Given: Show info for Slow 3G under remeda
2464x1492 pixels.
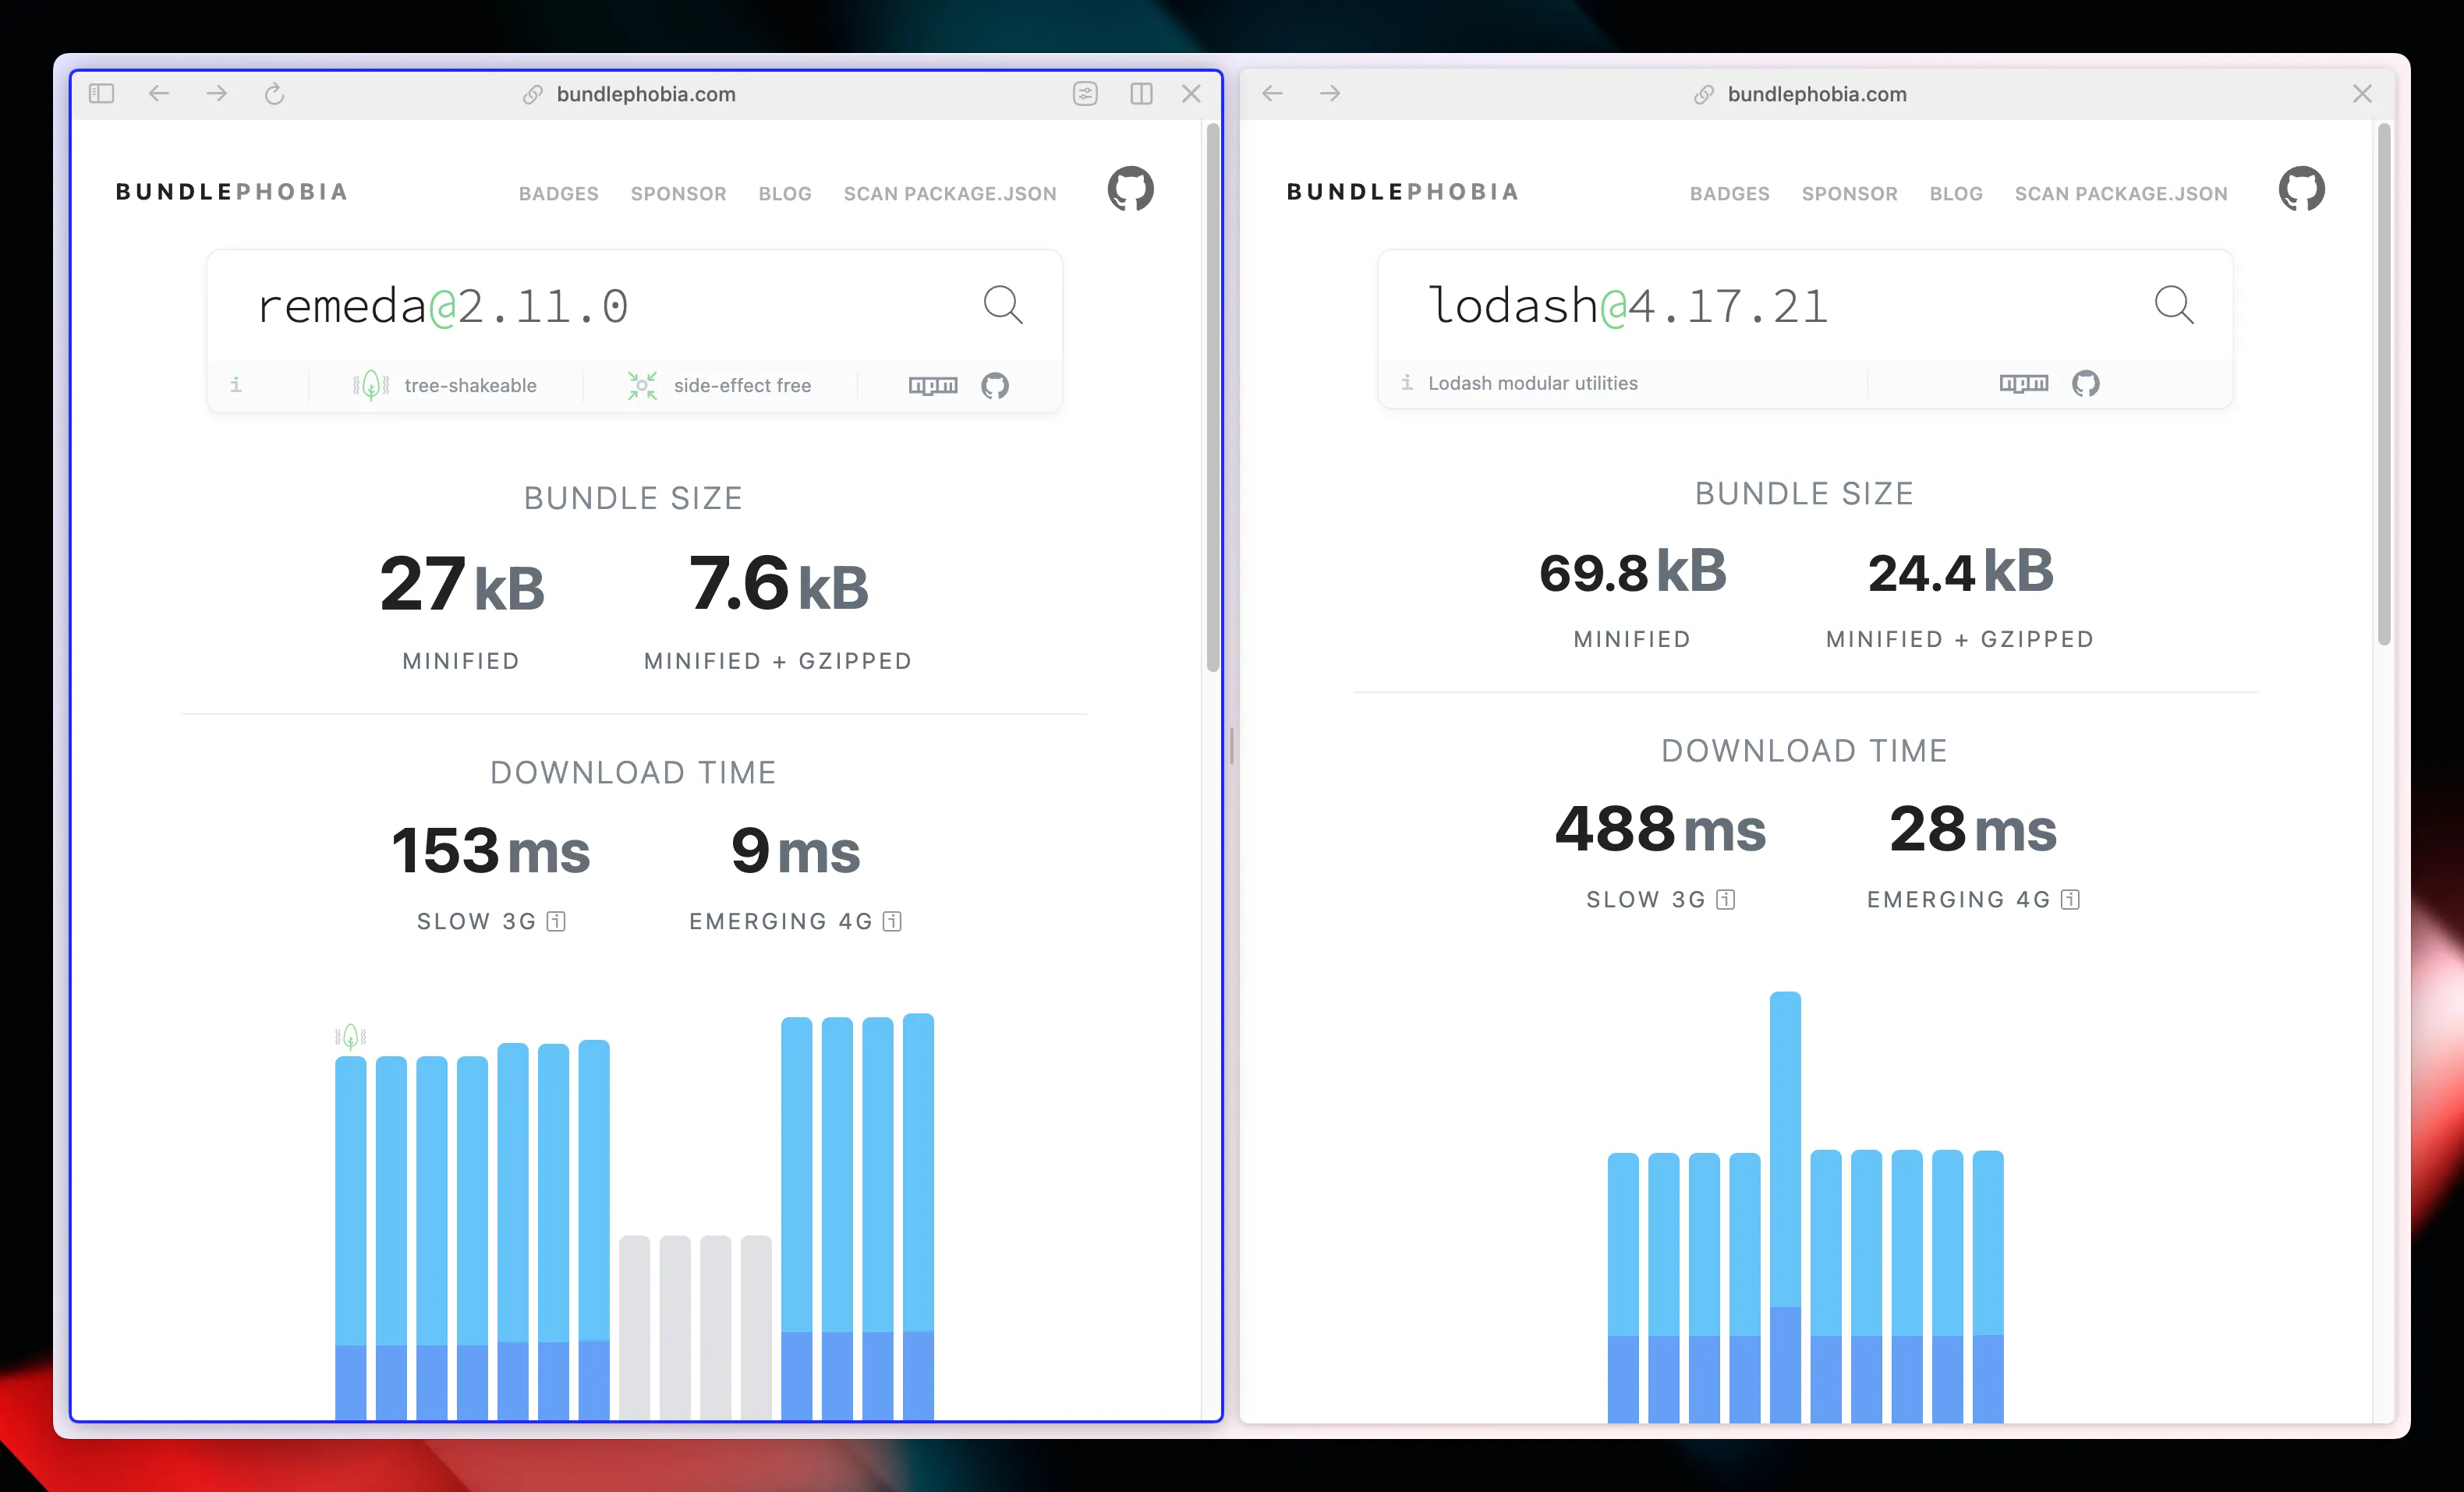Looking at the screenshot, I should click(x=556, y=921).
